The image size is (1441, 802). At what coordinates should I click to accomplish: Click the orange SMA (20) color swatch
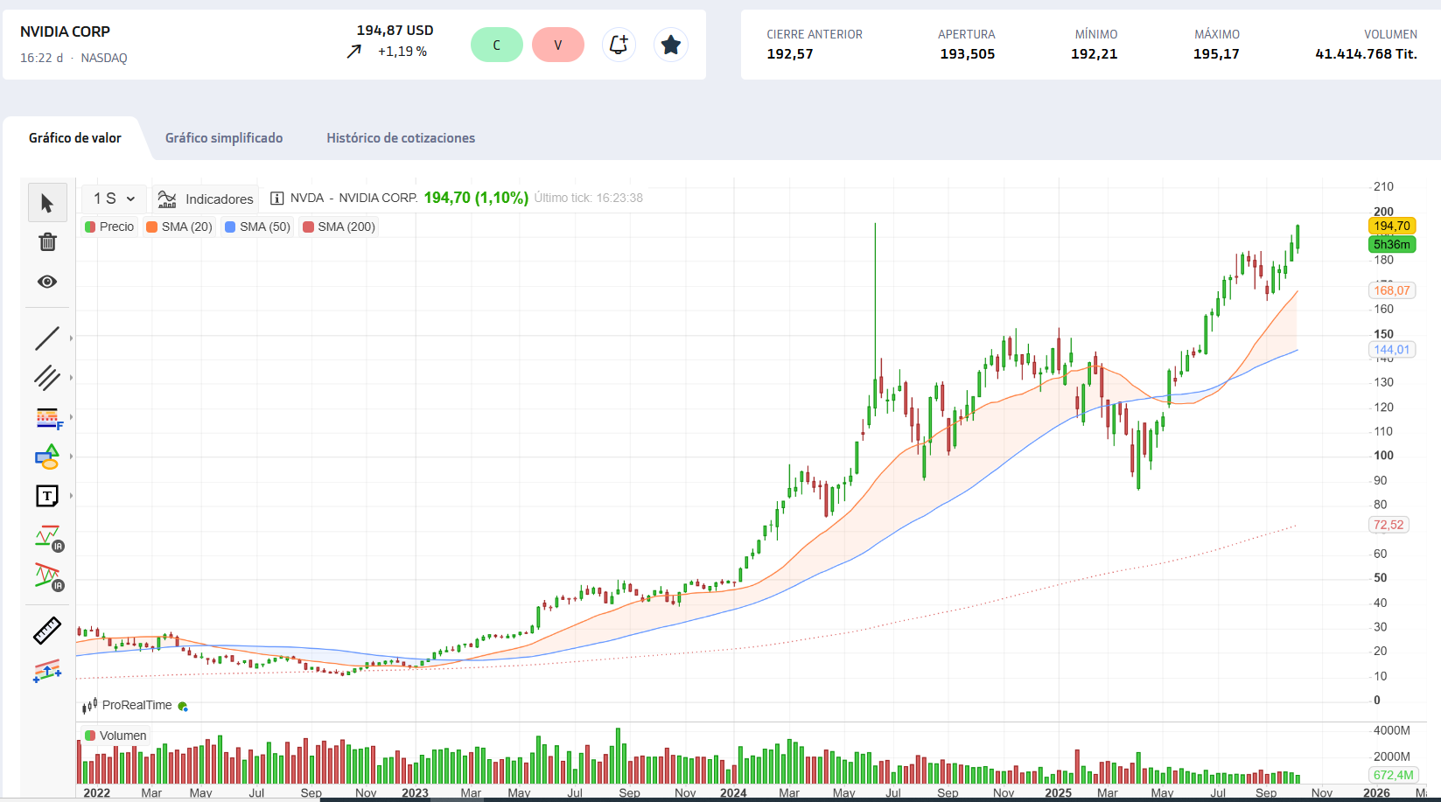point(152,227)
